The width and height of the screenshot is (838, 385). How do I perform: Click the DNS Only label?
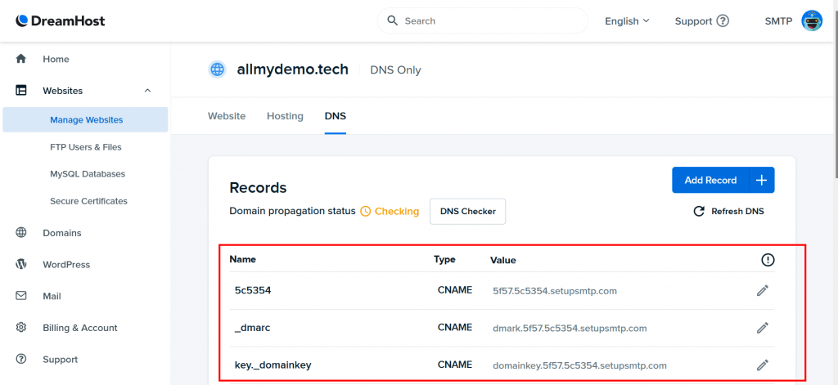coord(395,70)
